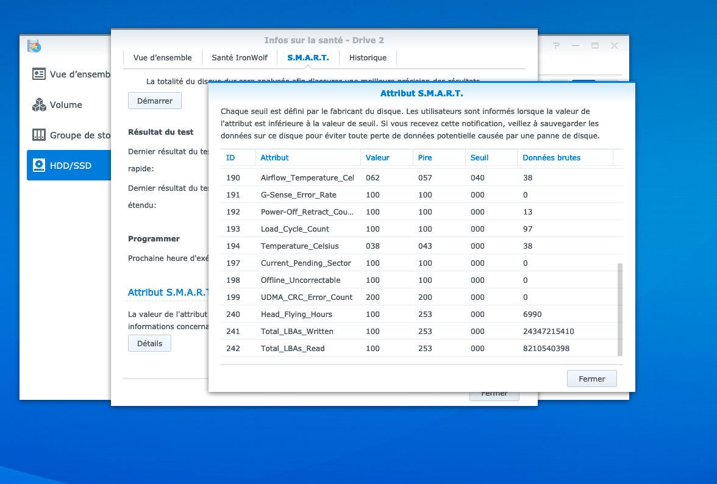The width and height of the screenshot is (717, 484).
Task: Sort by Seuil column header
Action: [491, 158]
